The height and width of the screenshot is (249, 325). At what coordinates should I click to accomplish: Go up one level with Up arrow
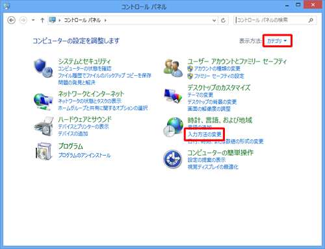pos(42,20)
